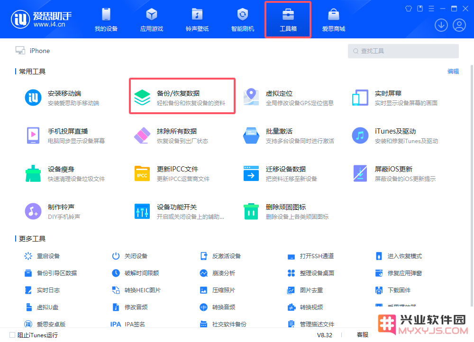Open the 爱思商城 tab
The height and width of the screenshot is (342, 474).
coord(333,19)
